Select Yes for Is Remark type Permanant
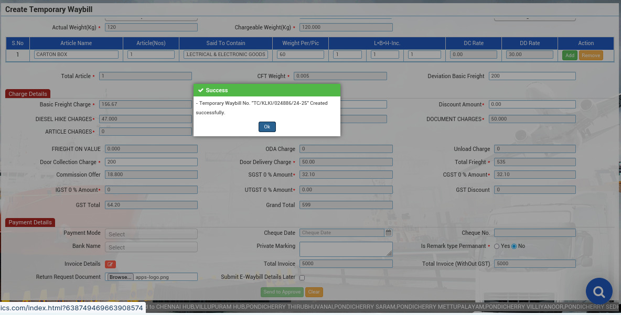 pos(497,246)
